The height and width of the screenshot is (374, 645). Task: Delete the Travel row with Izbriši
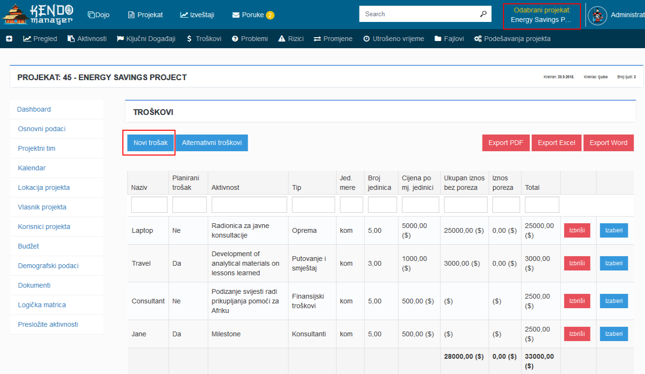coord(577,263)
